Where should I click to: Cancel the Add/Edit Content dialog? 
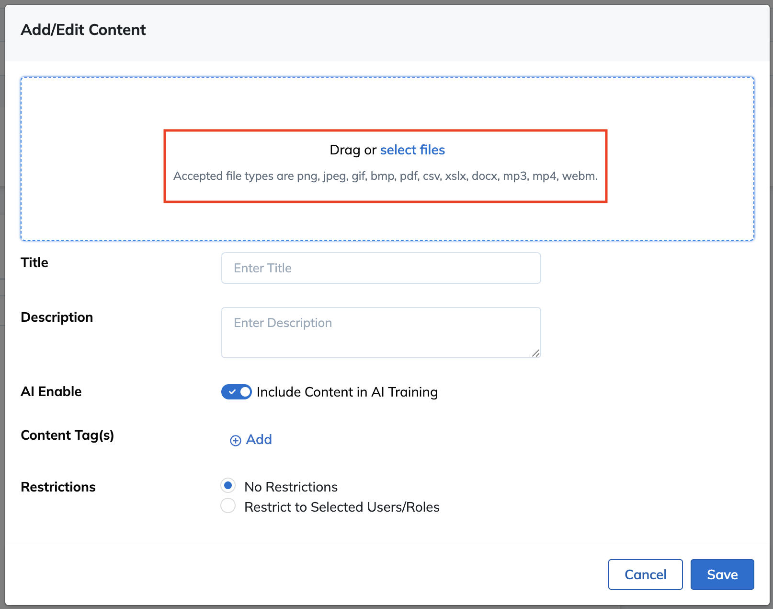[645, 574]
